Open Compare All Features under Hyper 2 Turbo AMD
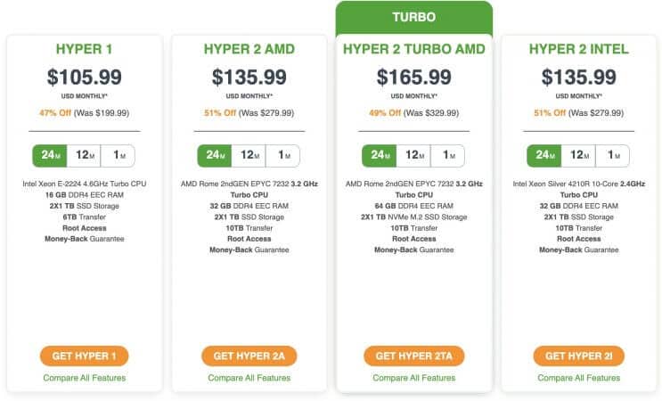The image size is (662, 401). [x=413, y=378]
